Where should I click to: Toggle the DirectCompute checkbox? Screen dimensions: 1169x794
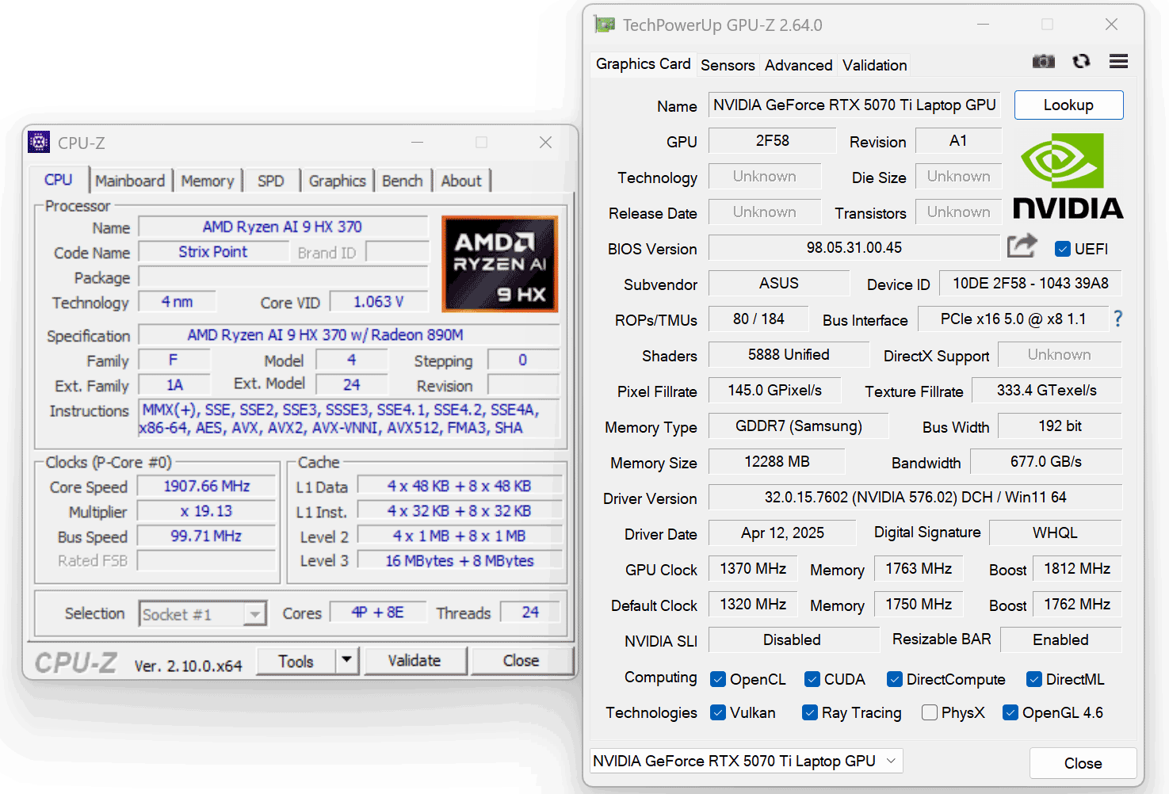click(894, 679)
